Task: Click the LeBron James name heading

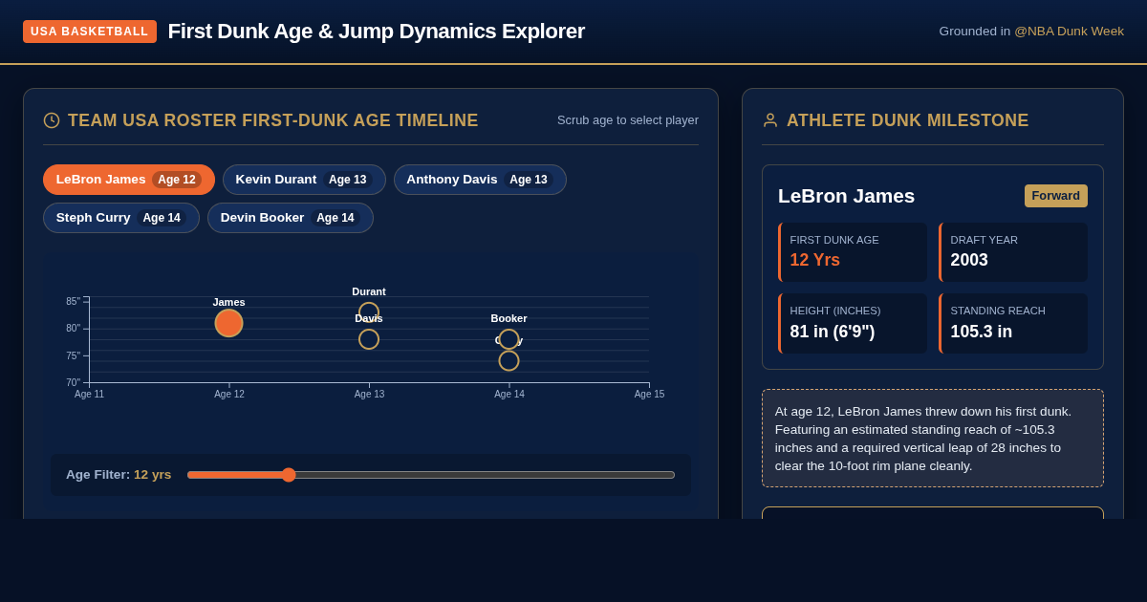Action: (846, 196)
